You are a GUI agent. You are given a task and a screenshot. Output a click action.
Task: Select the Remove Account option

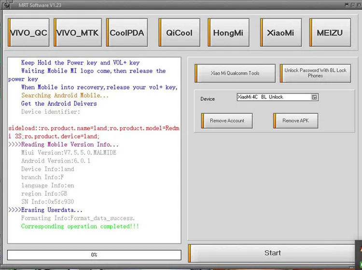(x=227, y=121)
